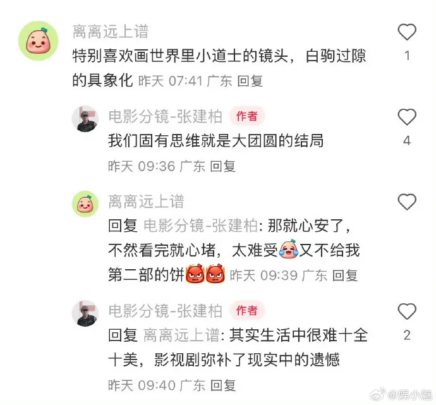Image resolution: width=436 pixels, height=405 pixels.
Task: Like the top comment by 离离远上谱
Action: [407, 32]
